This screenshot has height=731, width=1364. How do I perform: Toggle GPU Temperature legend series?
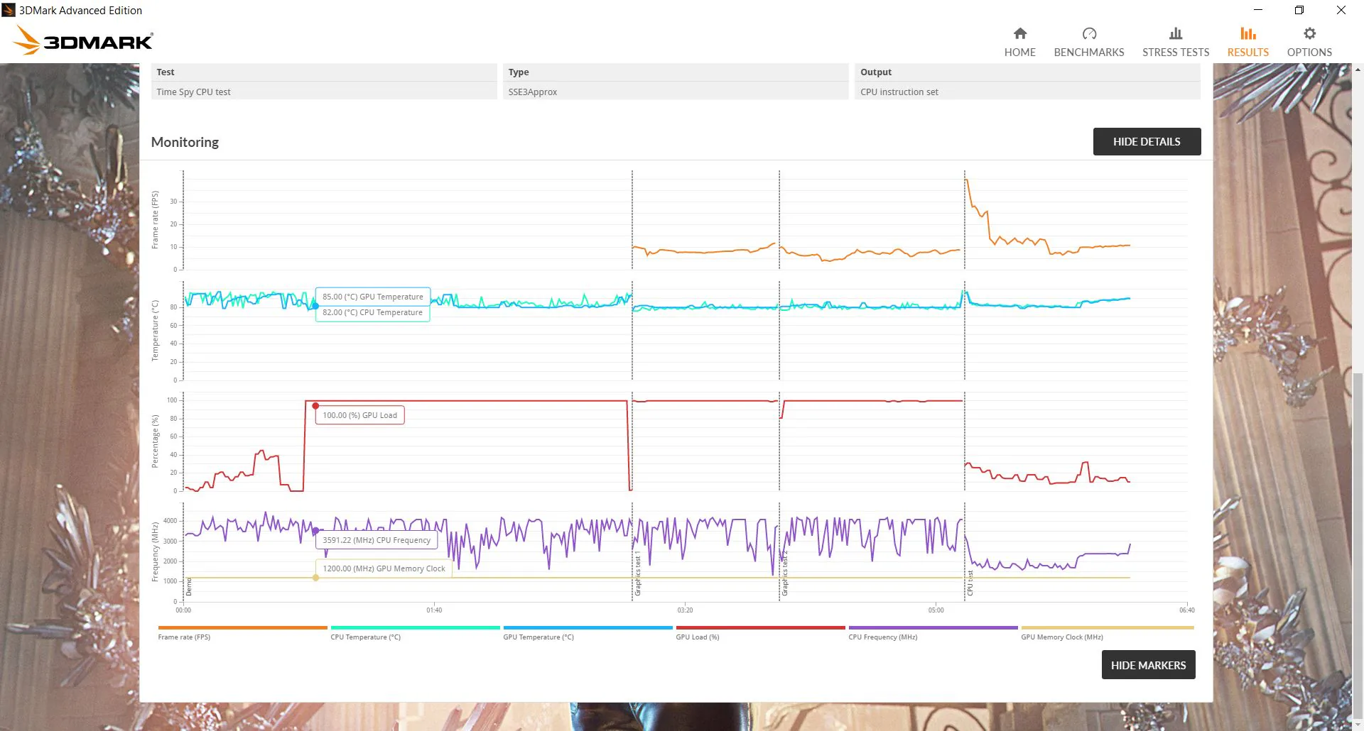tap(588, 632)
